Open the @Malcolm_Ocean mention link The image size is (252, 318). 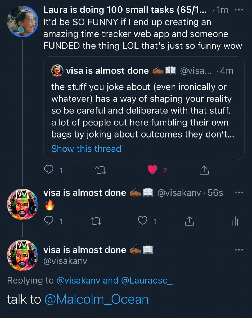click(96, 299)
